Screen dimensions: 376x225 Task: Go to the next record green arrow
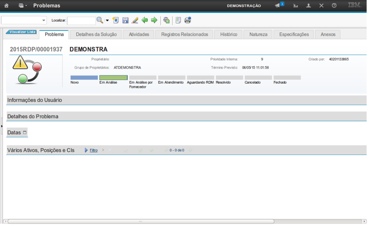pos(154,20)
